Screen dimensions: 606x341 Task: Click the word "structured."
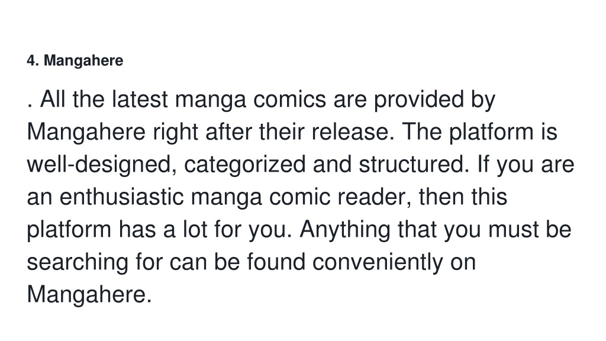414,165
